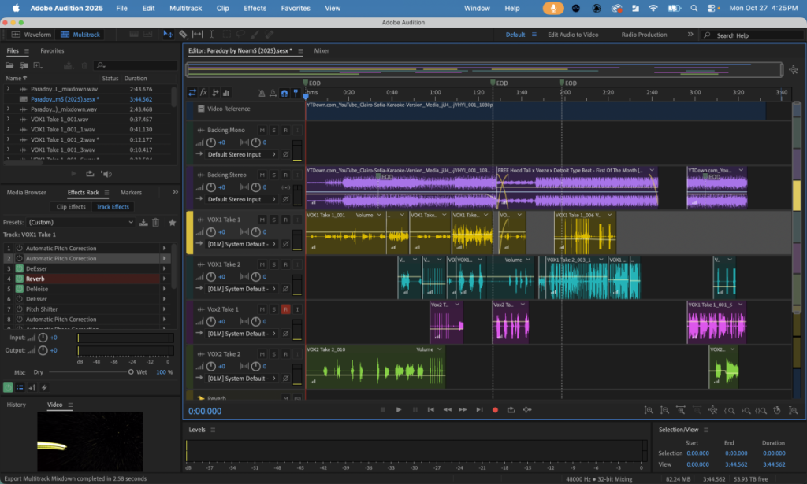This screenshot has height=484, width=807.
Task: Toggle power for DeNoise effect slot 5
Action: pos(20,289)
